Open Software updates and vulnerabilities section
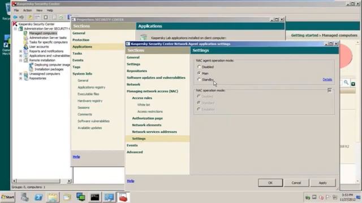Image resolution: width=362 pixels, height=203 pixels. [156, 78]
